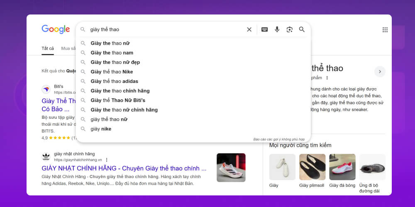The height and width of the screenshot is (207, 415).
Task: Clear the search box text
Action: click(x=249, y=29)
